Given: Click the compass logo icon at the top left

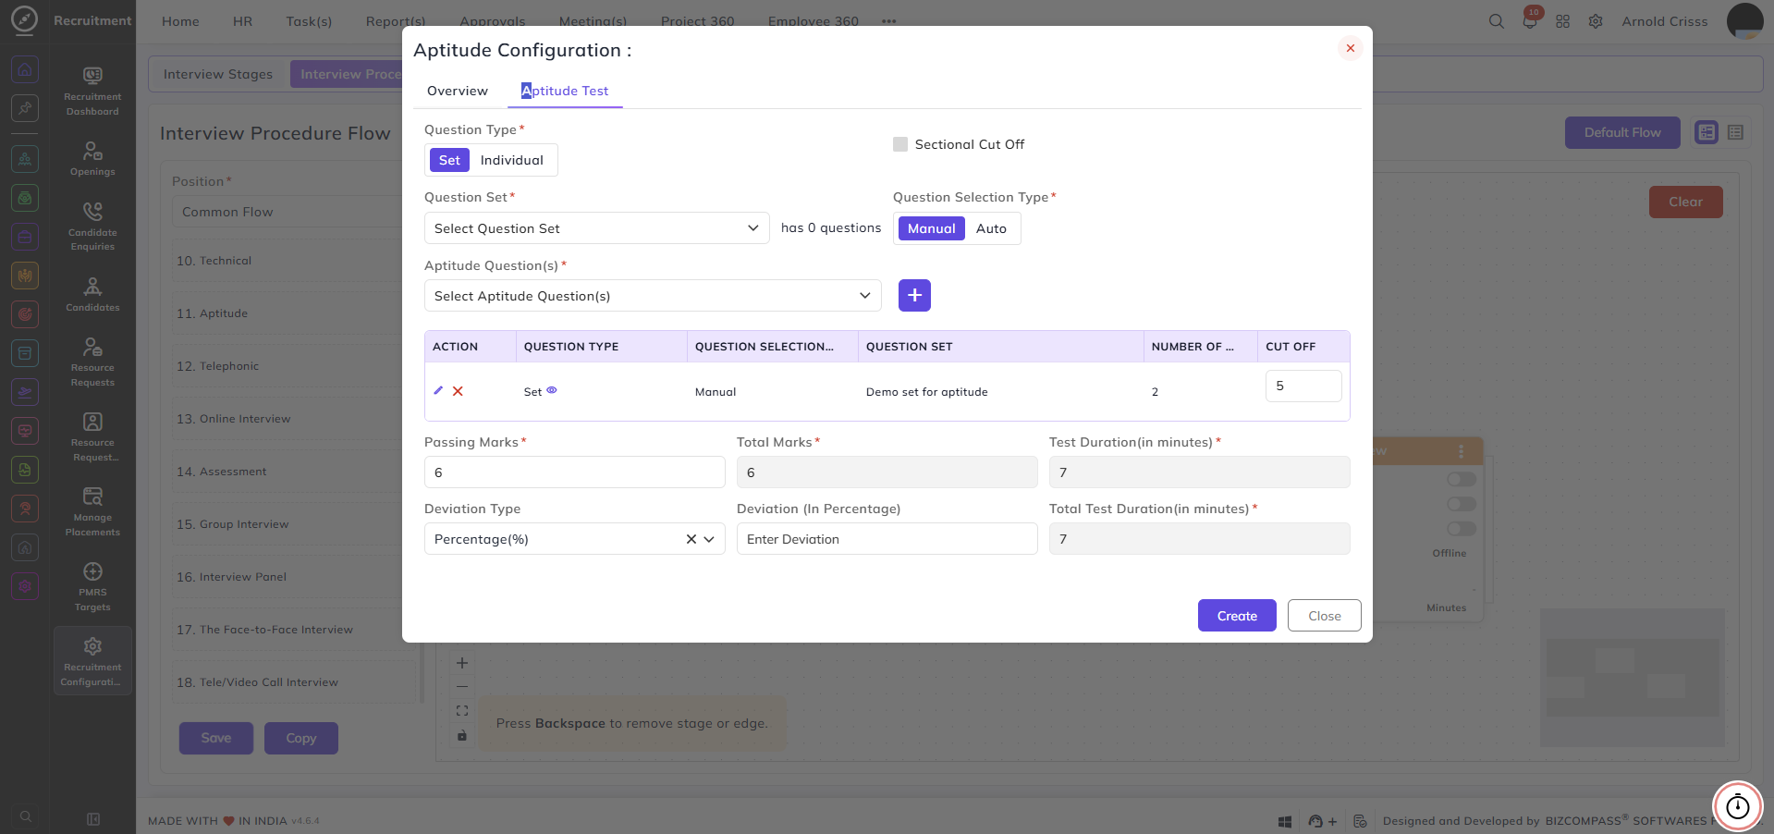Looking at the screenshot, I should click(25, 20).
